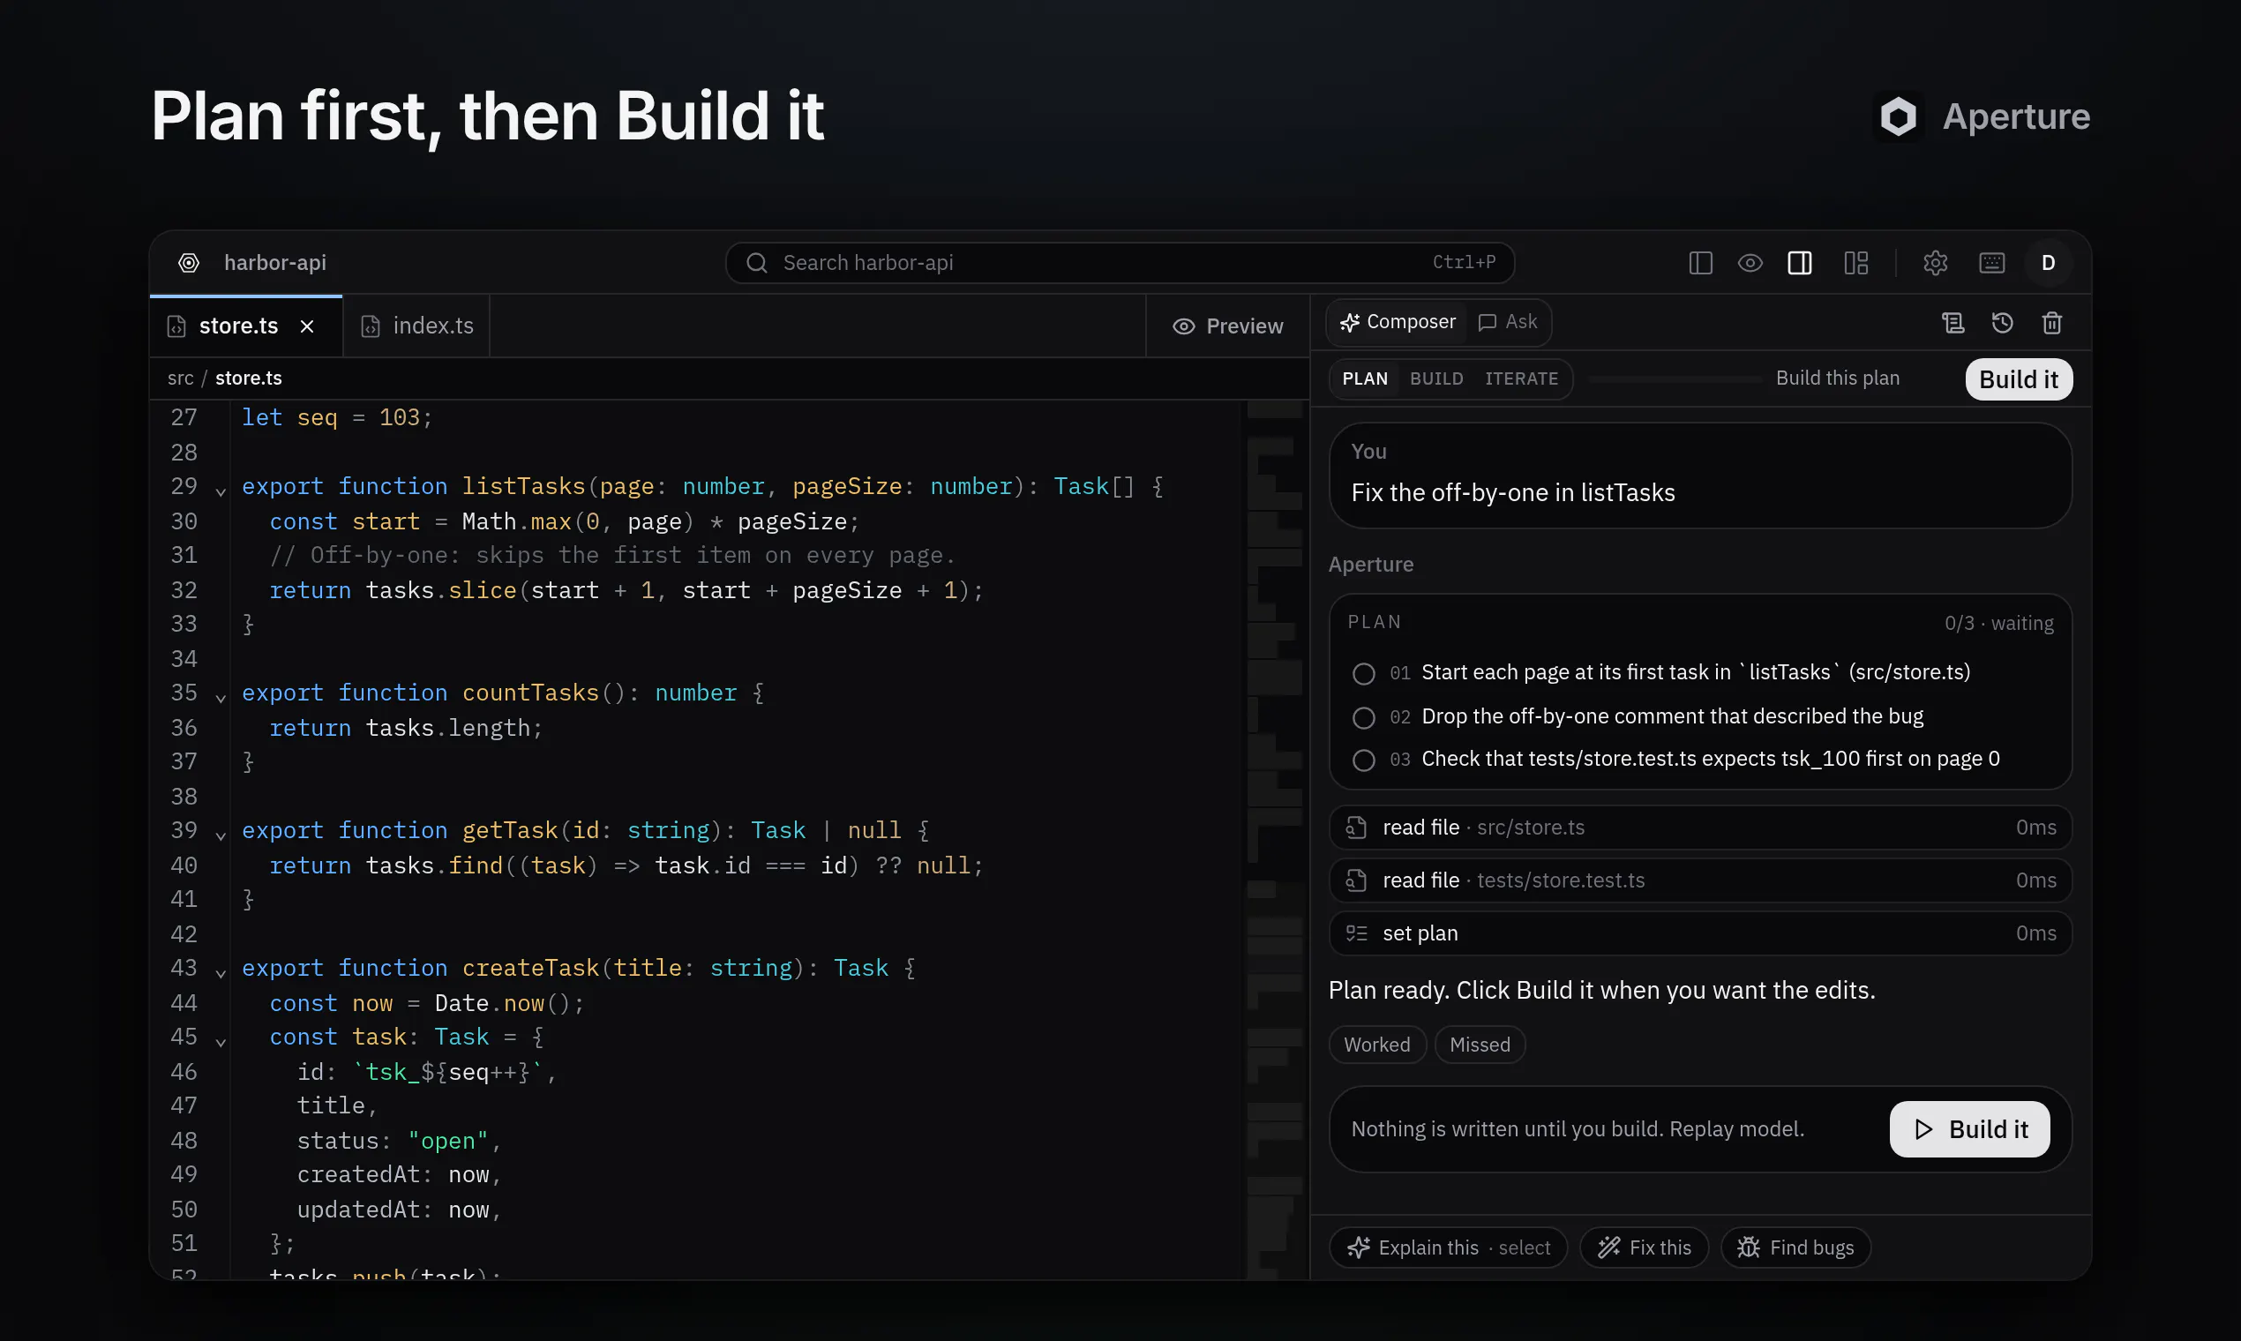This screenshot has height=1341, width=2241.
Task: Open the grid layout options icon
Action: [1856, 263]
